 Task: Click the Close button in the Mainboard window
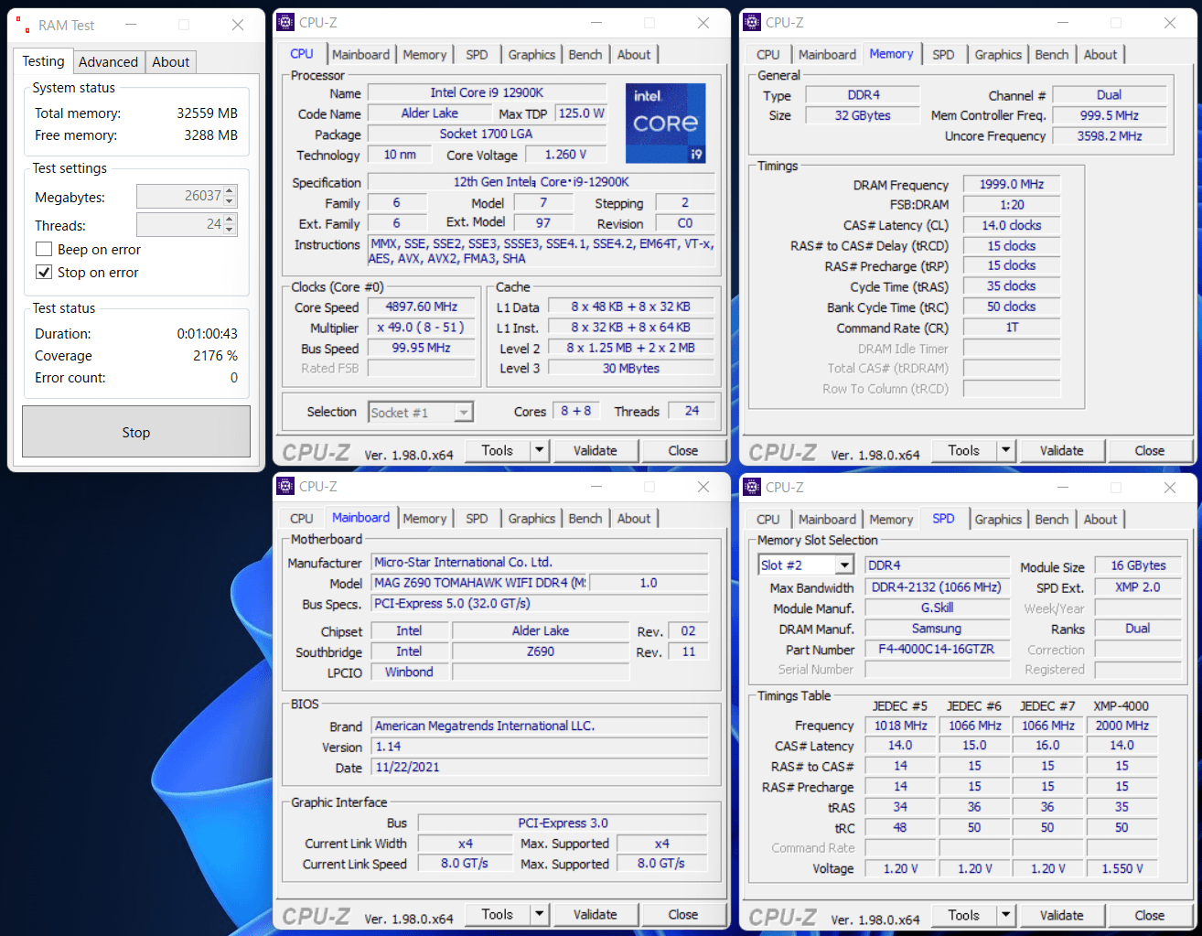point(682,914)
